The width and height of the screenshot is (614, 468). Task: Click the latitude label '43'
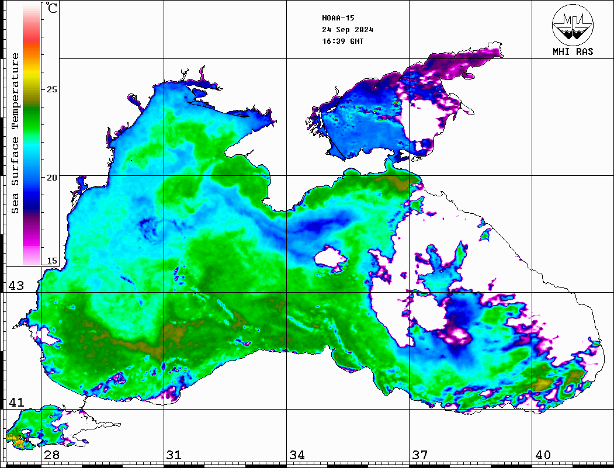[x=16, y=286]
